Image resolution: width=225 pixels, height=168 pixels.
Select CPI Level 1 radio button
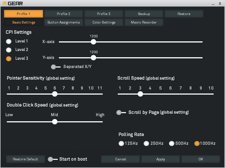point(9,41)
